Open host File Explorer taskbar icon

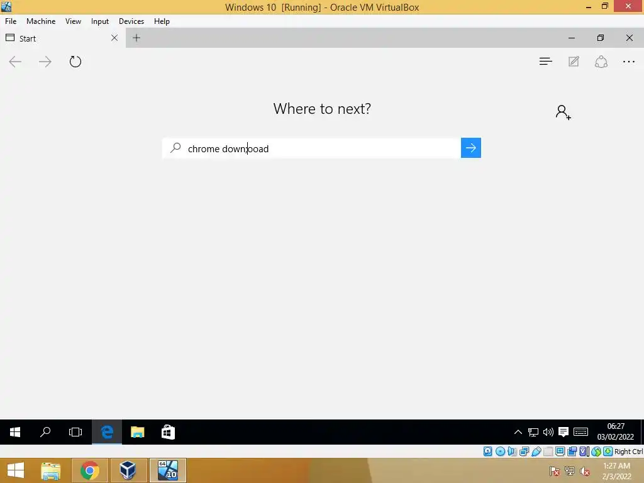pyautogui.click(x=51, y=470)
